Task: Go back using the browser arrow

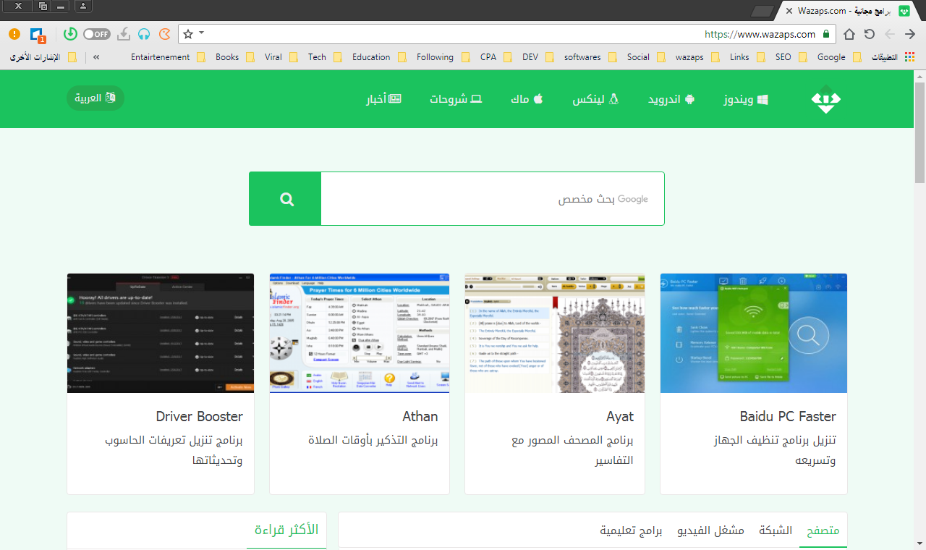Action: point(910,34)
